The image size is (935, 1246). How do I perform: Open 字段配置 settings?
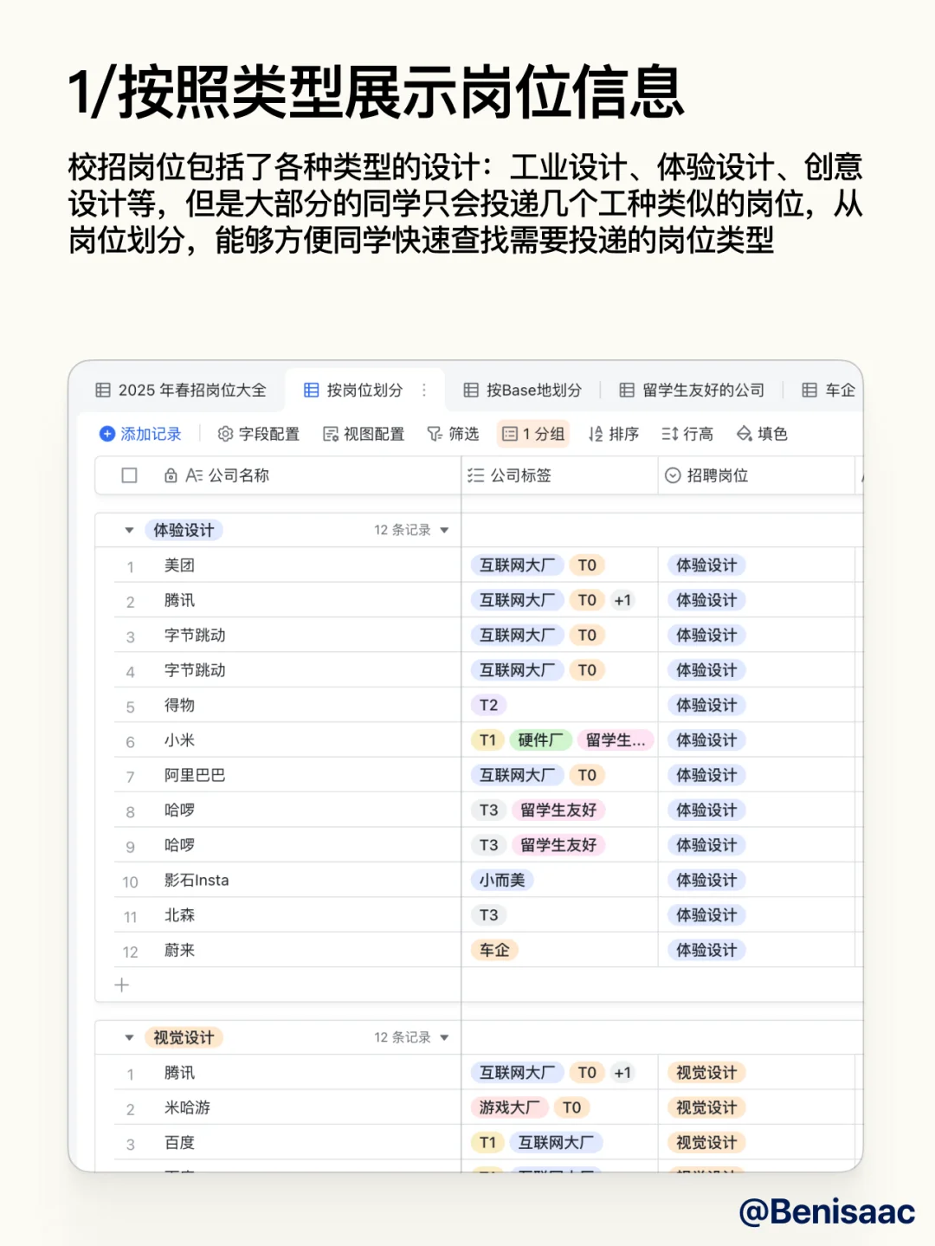[x=258, y=434]
